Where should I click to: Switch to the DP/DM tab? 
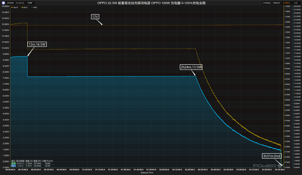[10, 3]
